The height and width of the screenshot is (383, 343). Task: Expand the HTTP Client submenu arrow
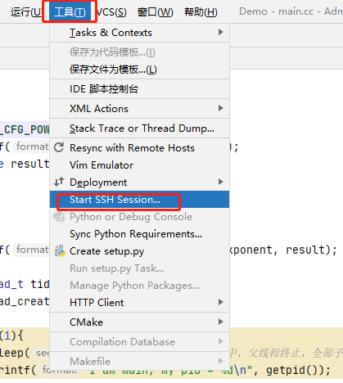point(221,302)
